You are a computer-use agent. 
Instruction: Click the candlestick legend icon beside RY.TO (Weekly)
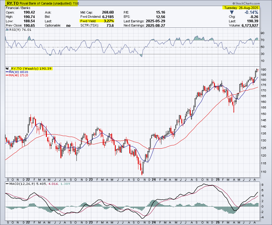point(7,68)
